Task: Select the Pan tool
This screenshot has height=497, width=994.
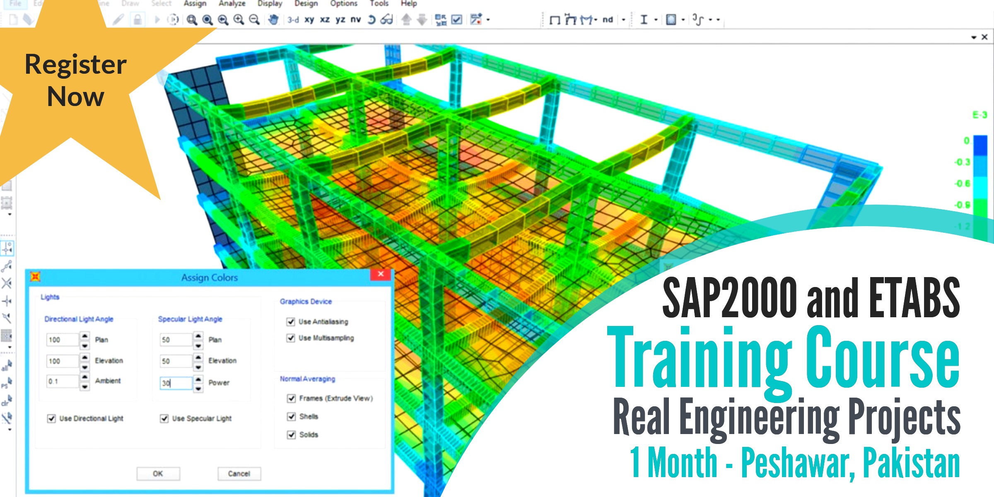Action: coord(274,19)
